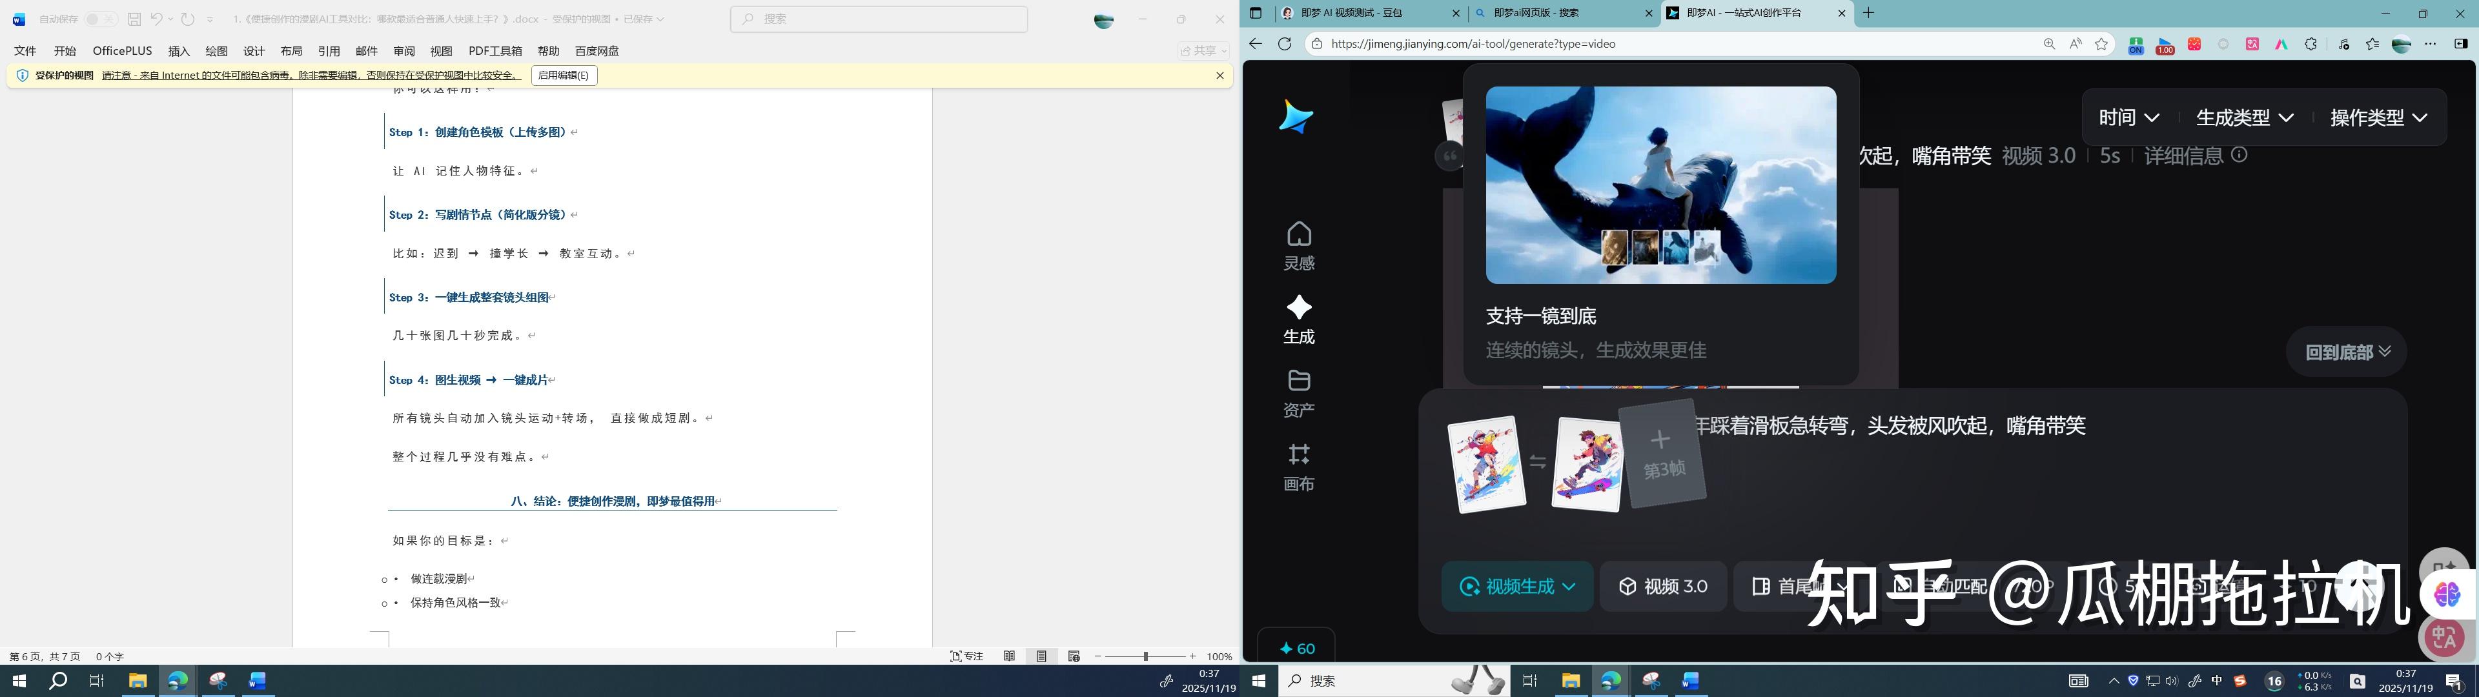2479x697 pixels.
Task: Switch to Word read mode view icon
Action: (x=1008, y=656)
